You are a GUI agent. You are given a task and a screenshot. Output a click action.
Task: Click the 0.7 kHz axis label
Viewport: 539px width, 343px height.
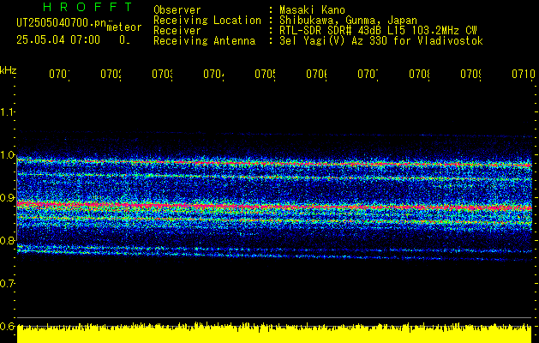(7, 284)
